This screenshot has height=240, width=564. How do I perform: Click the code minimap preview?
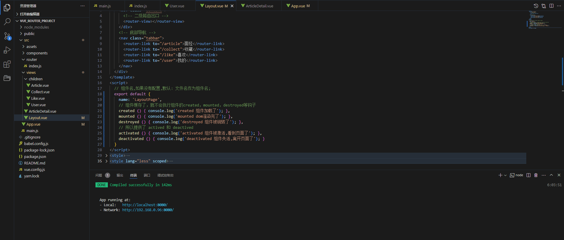coord(544,19)
